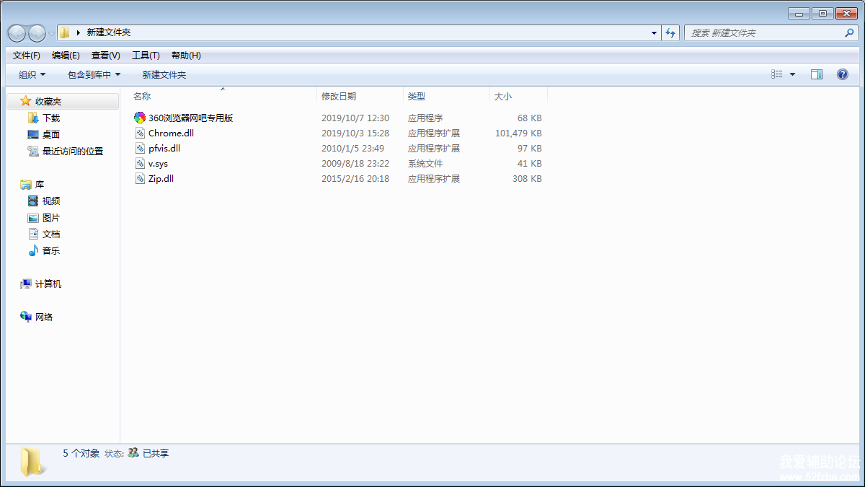Image resolution: width=865 pixels, height=487 pixels.
Task: Open the help question mark icon
Action: [842, 74]
